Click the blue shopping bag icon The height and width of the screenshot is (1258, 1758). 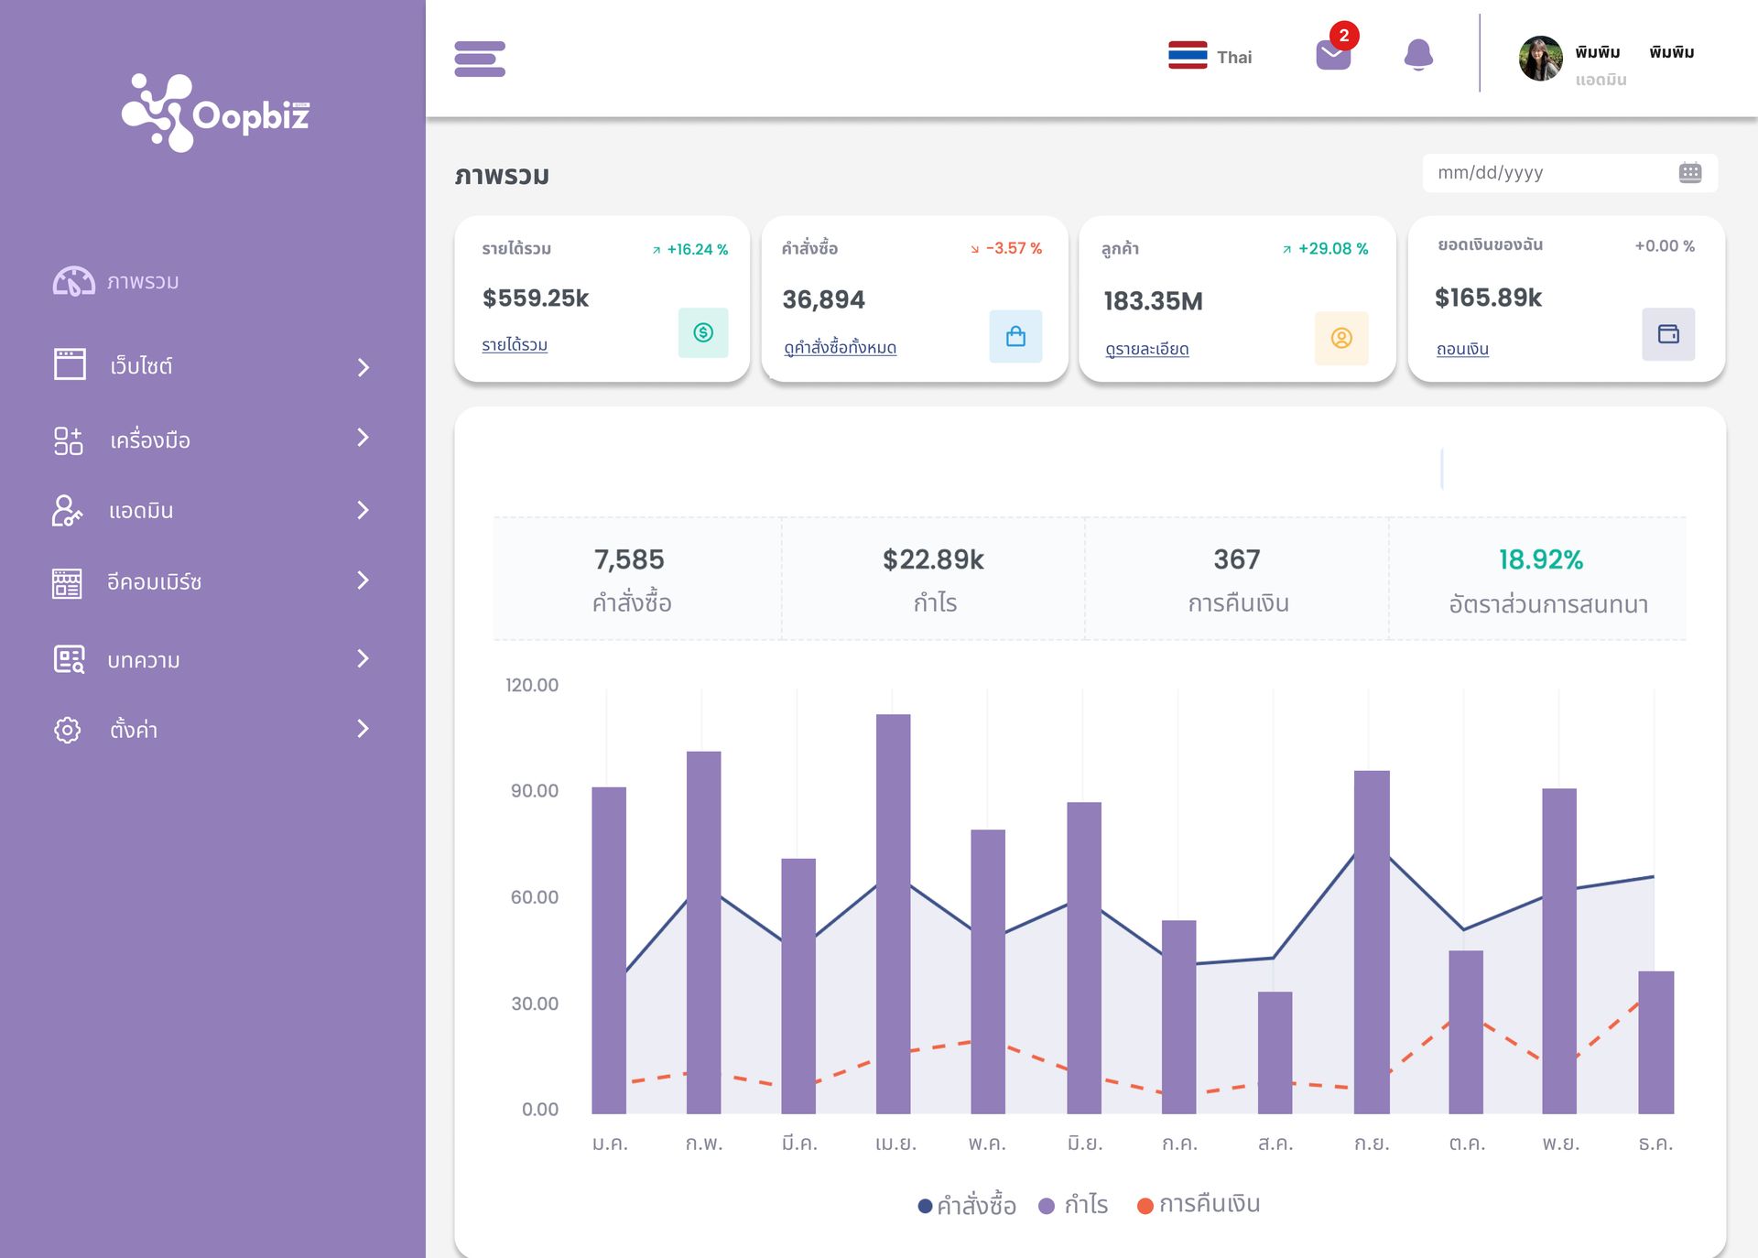1015,336
